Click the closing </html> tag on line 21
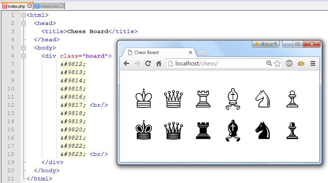 39,179
